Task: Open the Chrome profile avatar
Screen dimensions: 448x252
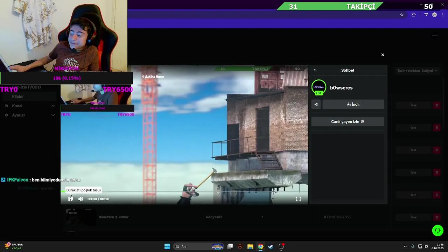Action: 434,15
